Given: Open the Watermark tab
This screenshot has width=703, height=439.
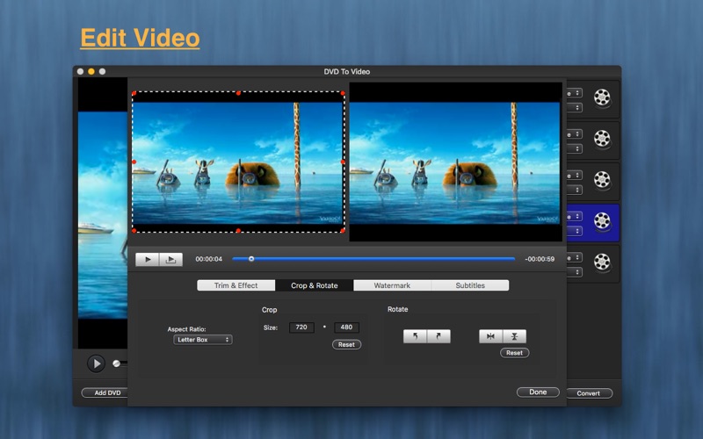Looking at the screenshot, I should [x=392, y=285].
